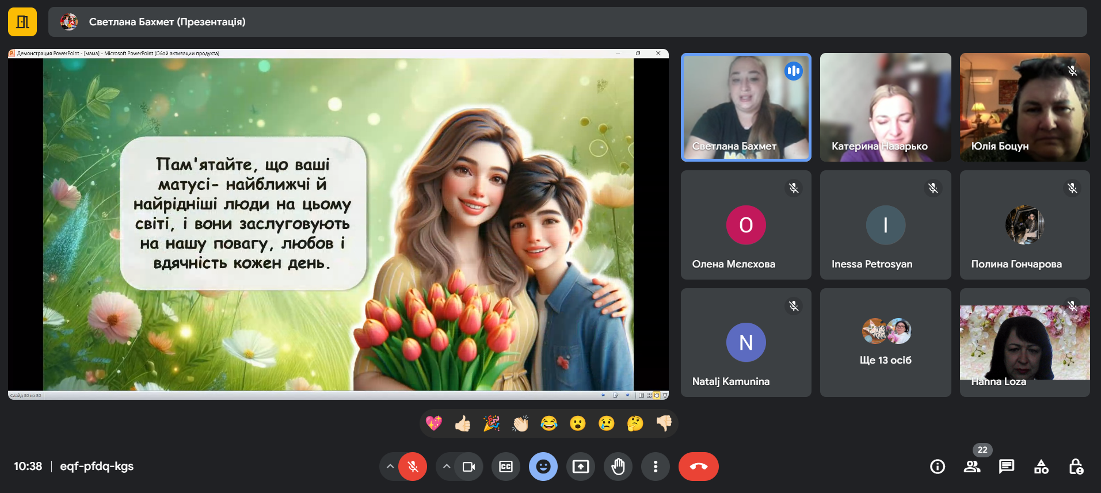
Task: Open meeting details info panel
Action: tap(938, 467)
